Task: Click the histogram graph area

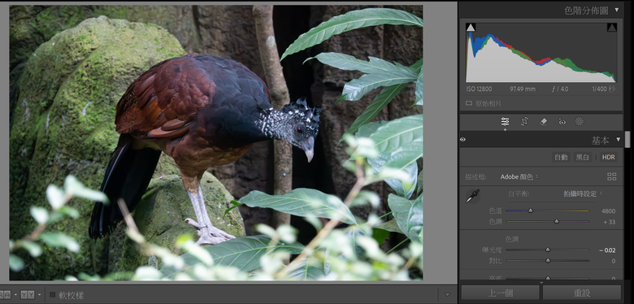Action: [541, 53]
